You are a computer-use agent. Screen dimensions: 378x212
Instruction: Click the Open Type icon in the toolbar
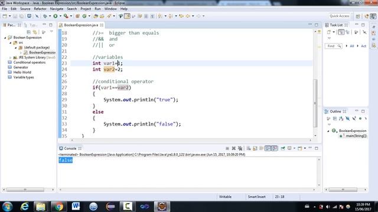[96, 16]
